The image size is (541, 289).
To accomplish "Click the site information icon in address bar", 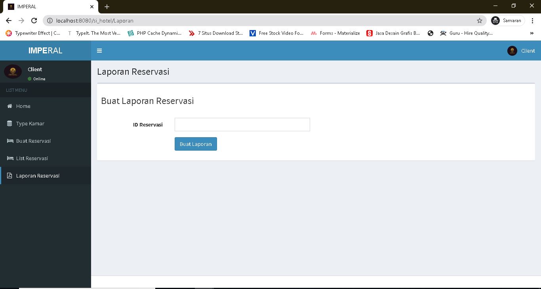I will [x=50, y=21].
